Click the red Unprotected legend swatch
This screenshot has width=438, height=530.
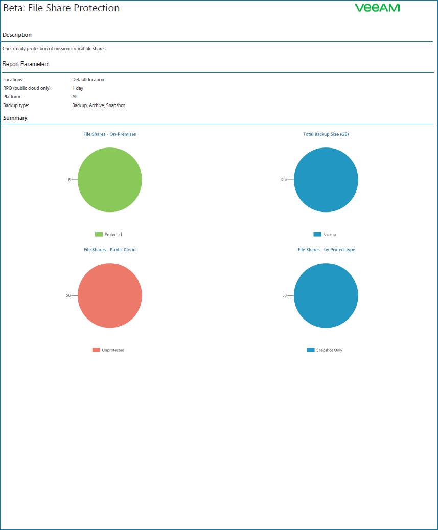click(96, 350)
